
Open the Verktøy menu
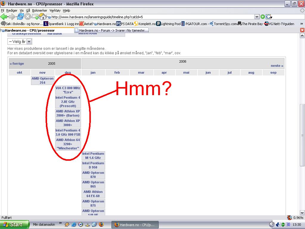[x=55, y=10]
